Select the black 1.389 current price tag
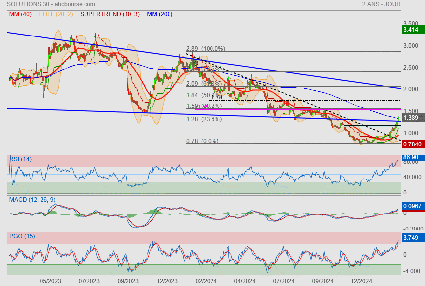425x286 pixels. pos(411,118)
